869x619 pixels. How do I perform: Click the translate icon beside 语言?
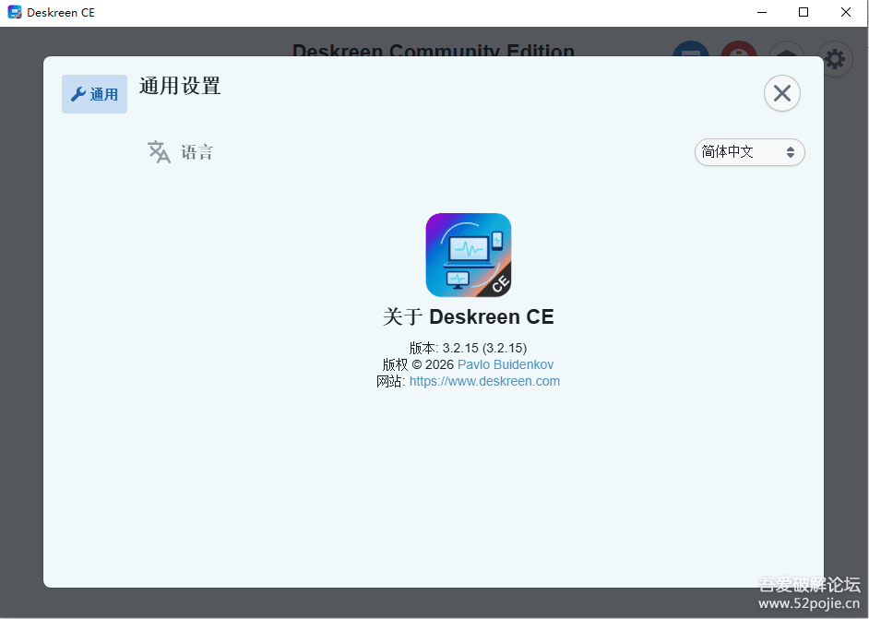click(x=159, y=152)
